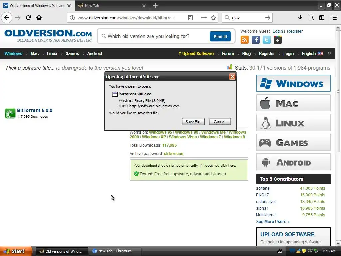Click the 'Old versions of Wind...' taskbar item

point(62,251)
